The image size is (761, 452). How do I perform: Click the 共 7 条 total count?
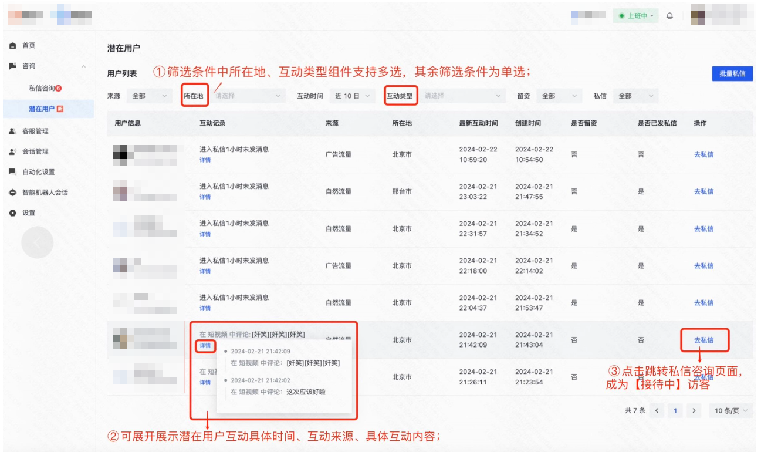pyautogui.click(x=635, y=411)
